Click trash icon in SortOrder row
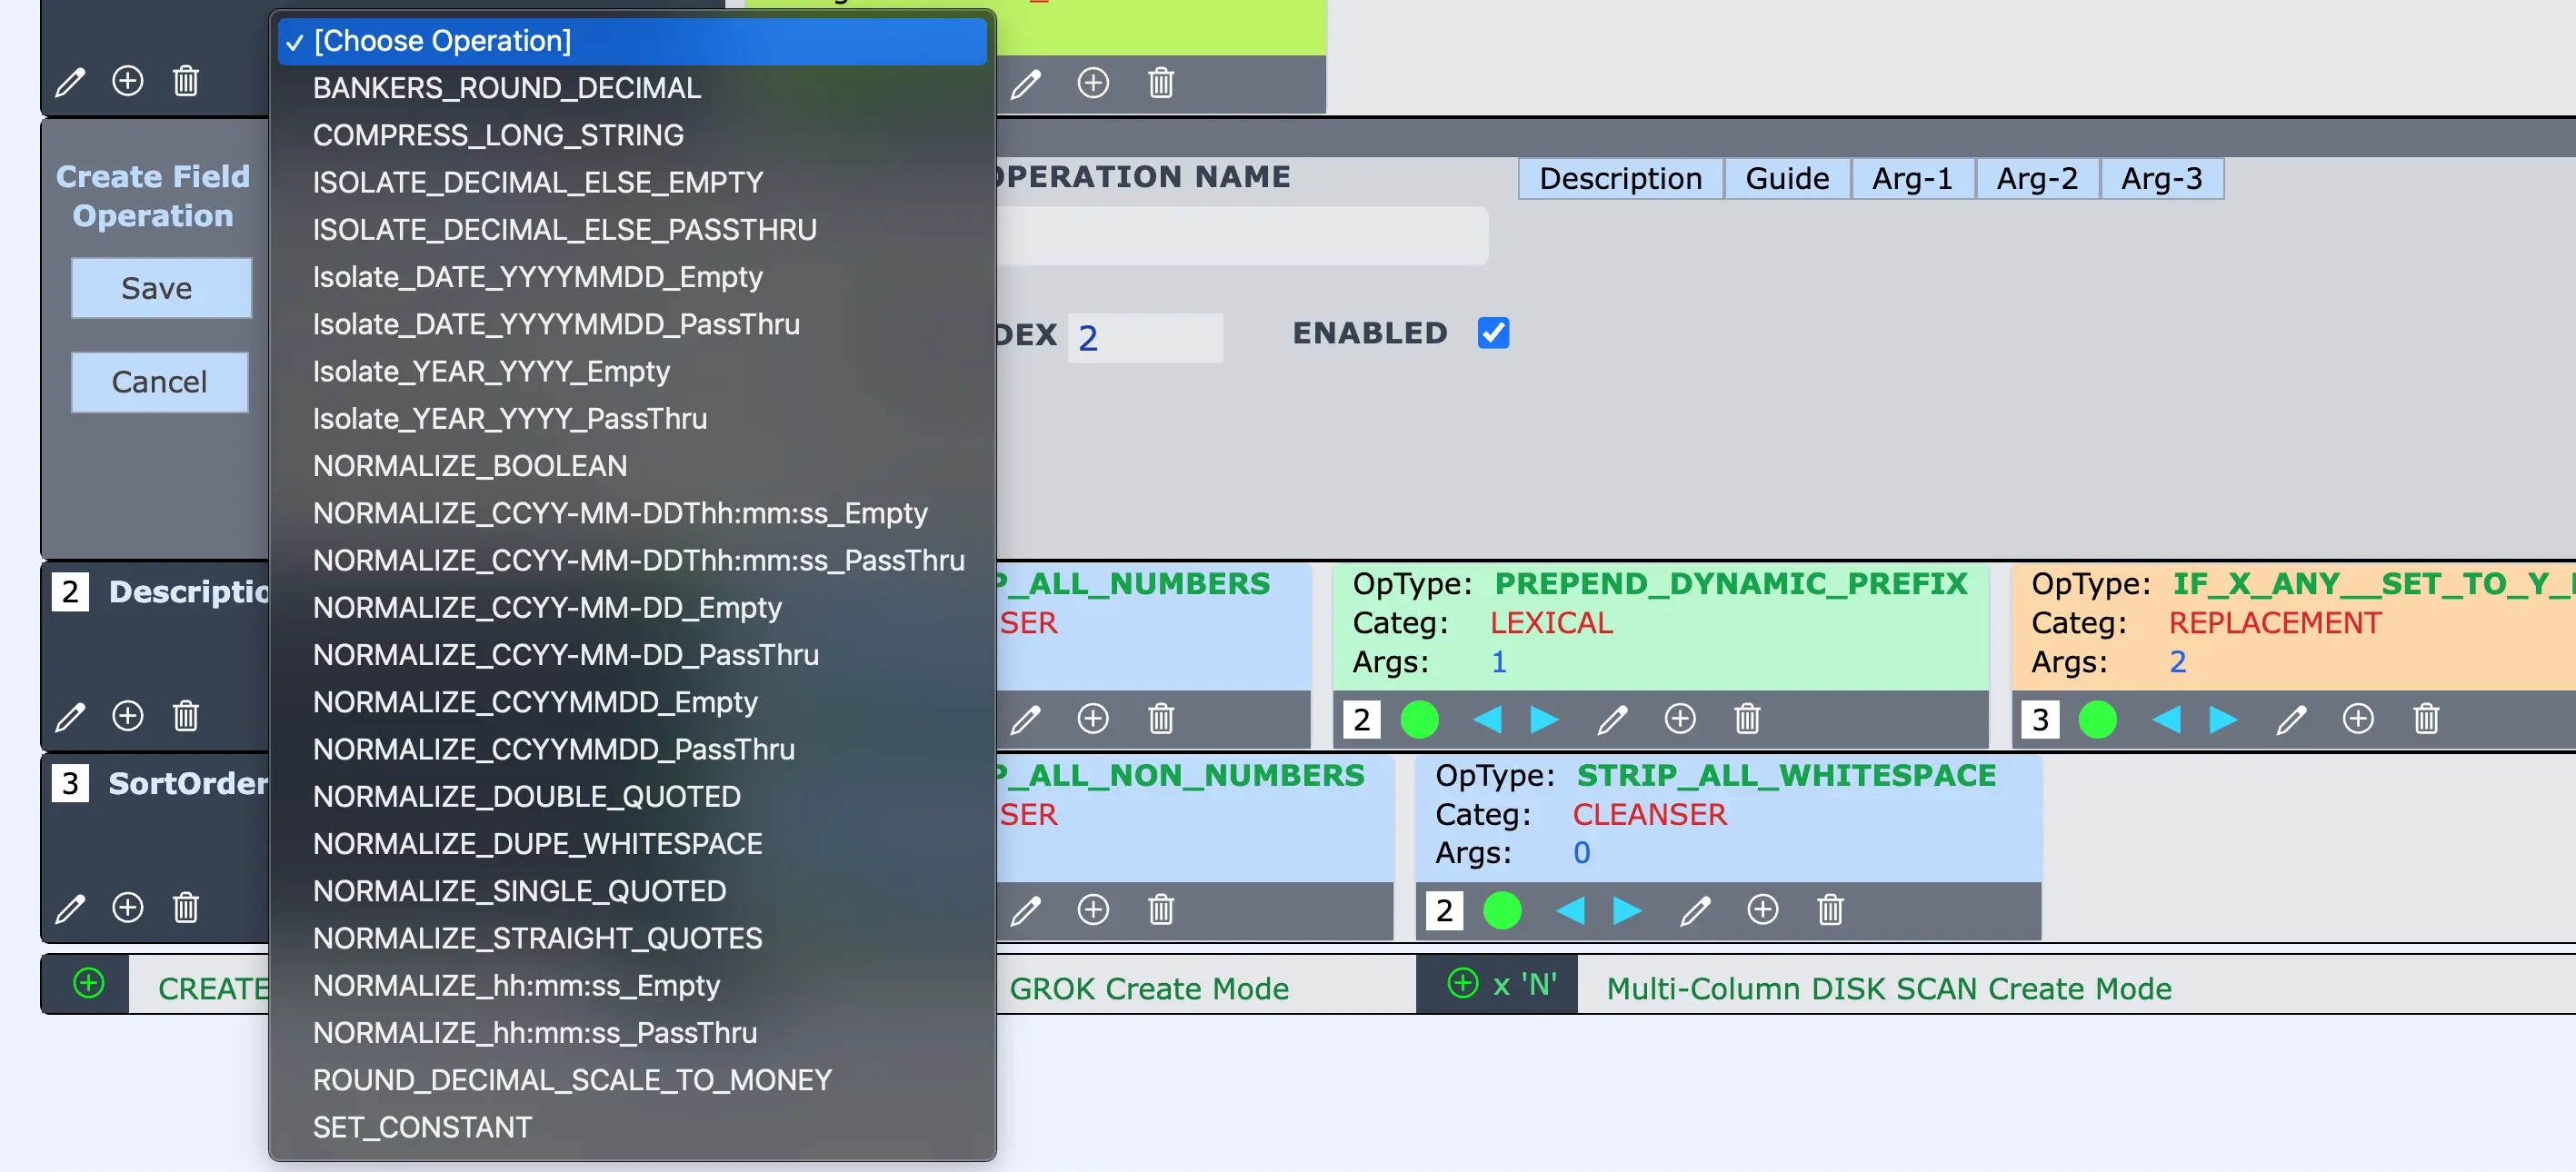This screenshot has height=1172, width=2576. pyautogui.click(x=186, y=908)
